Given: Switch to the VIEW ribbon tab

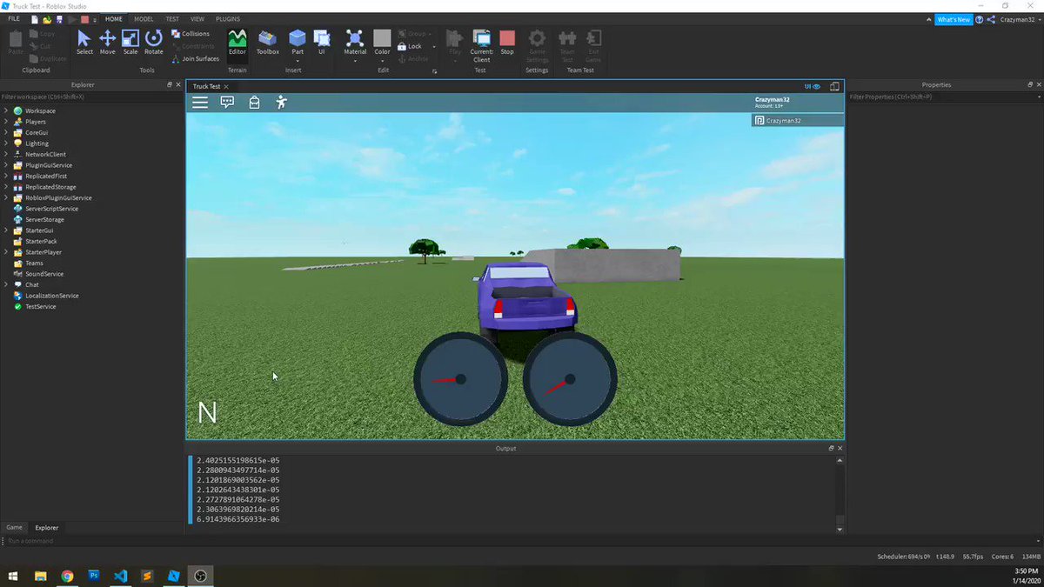Looking at the screenshot, I should click(197, 18).
